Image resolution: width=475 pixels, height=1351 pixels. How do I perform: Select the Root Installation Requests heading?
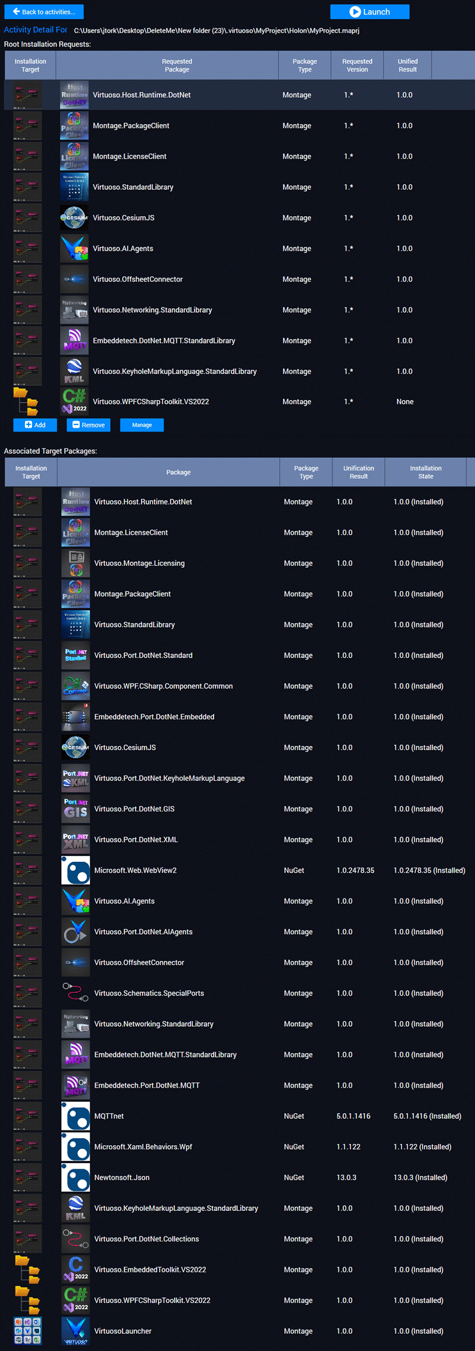[x=47, y=44]
